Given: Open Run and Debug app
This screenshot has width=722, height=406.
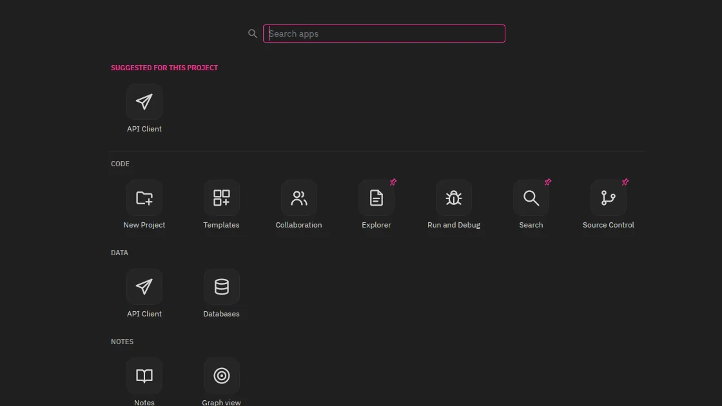Looking at the screenshot, I should coord(454,198).
